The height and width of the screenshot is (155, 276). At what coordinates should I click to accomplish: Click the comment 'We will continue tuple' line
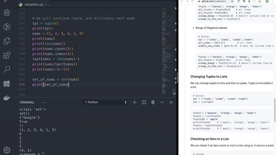[x=83, y=18]
